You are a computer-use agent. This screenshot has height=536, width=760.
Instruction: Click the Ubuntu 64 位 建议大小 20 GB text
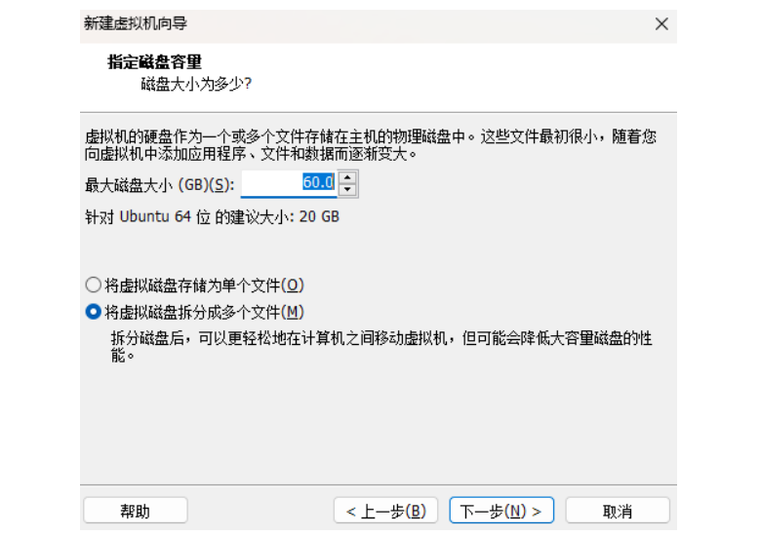tap(212, 216)
